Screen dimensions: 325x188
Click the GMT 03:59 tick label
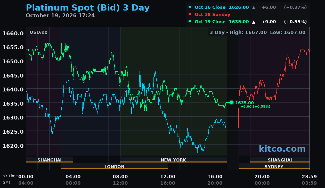point(309,183)
